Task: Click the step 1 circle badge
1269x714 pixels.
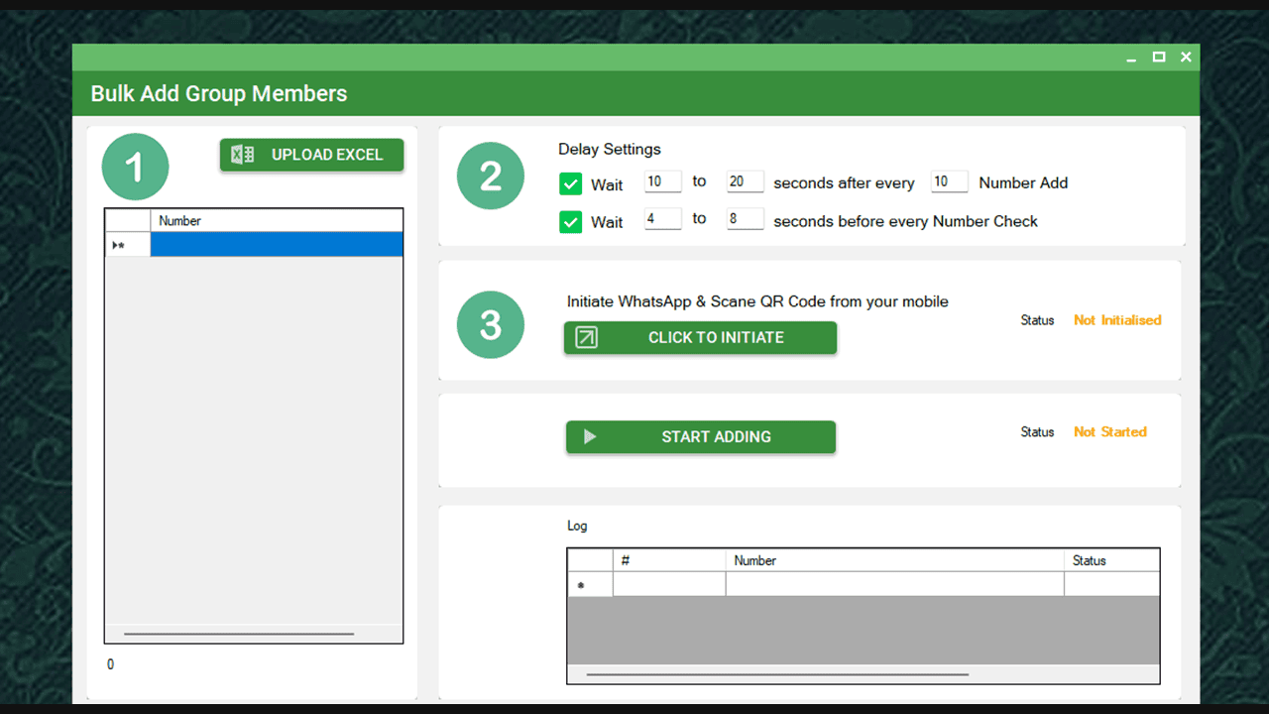Action: tap(135, 167)
